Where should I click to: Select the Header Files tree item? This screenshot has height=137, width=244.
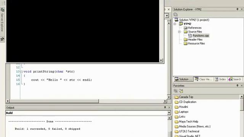(195, 40)
